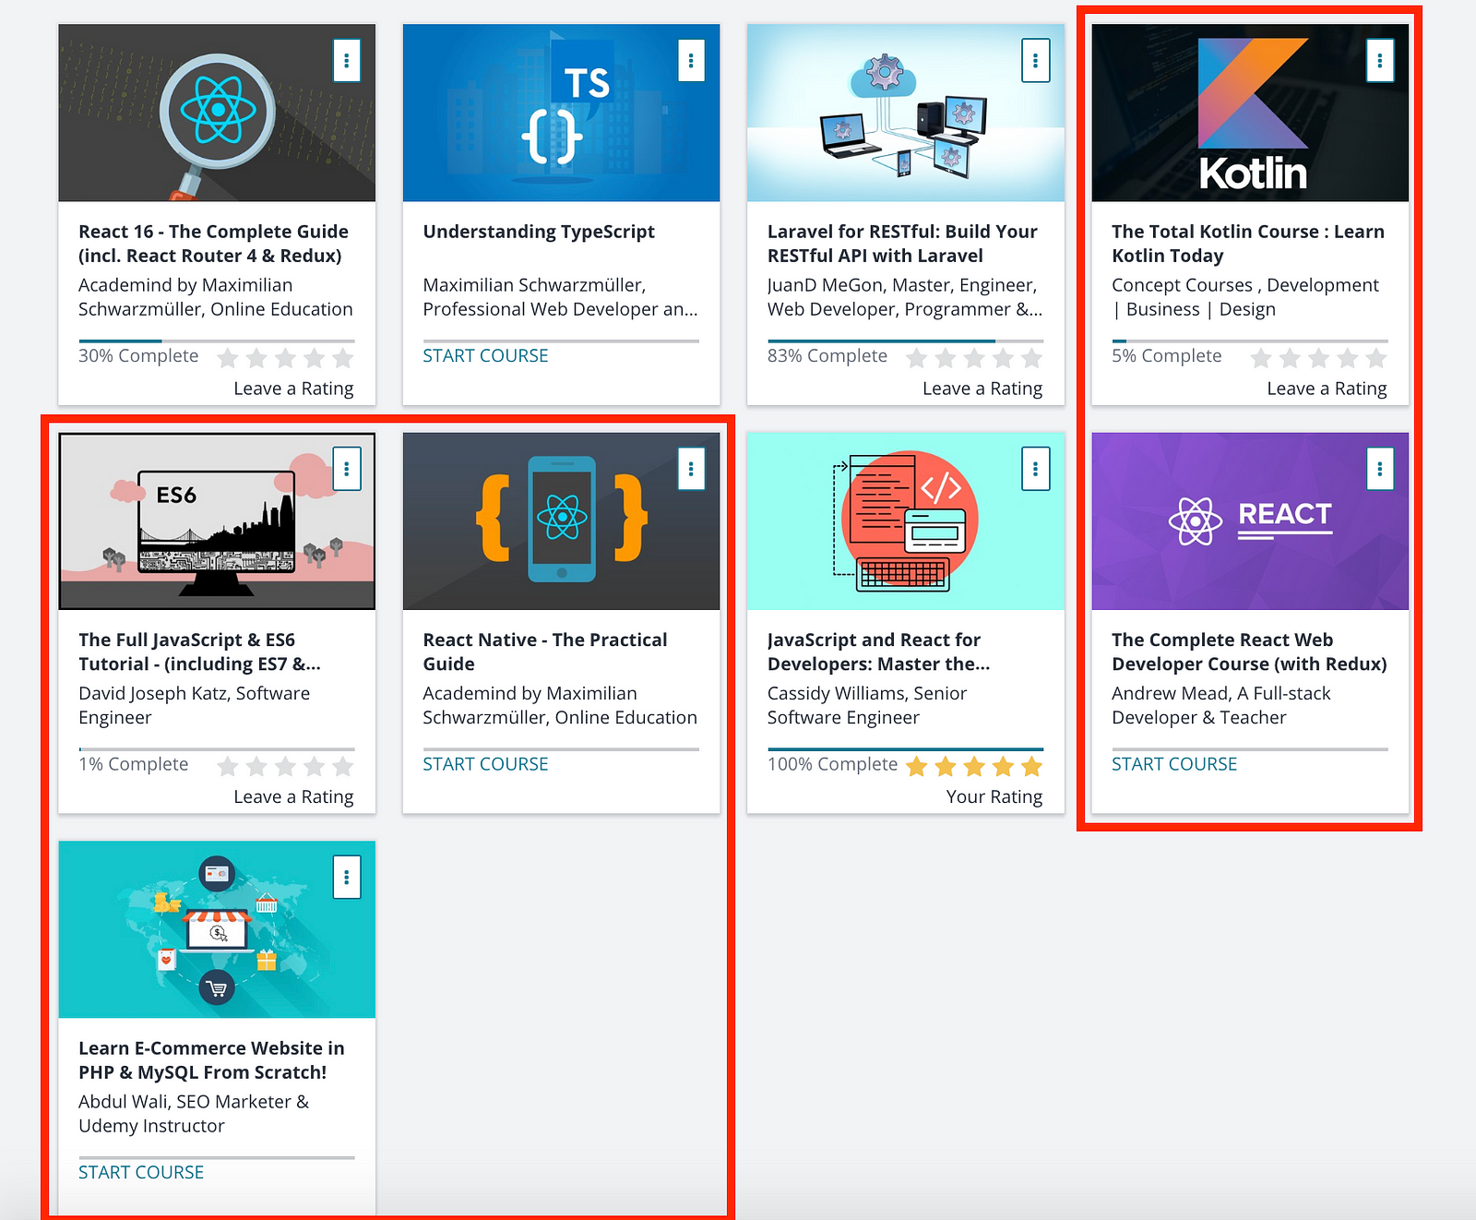Open three-dot menu on Total Kotlin Course card
The image size is (1476, 1220).
(1380, 61)
